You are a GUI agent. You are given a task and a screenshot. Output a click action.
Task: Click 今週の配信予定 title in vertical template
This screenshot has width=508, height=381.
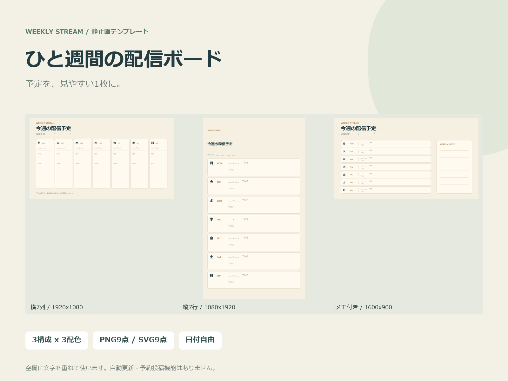pyautogui.click(x=220, y=144)
